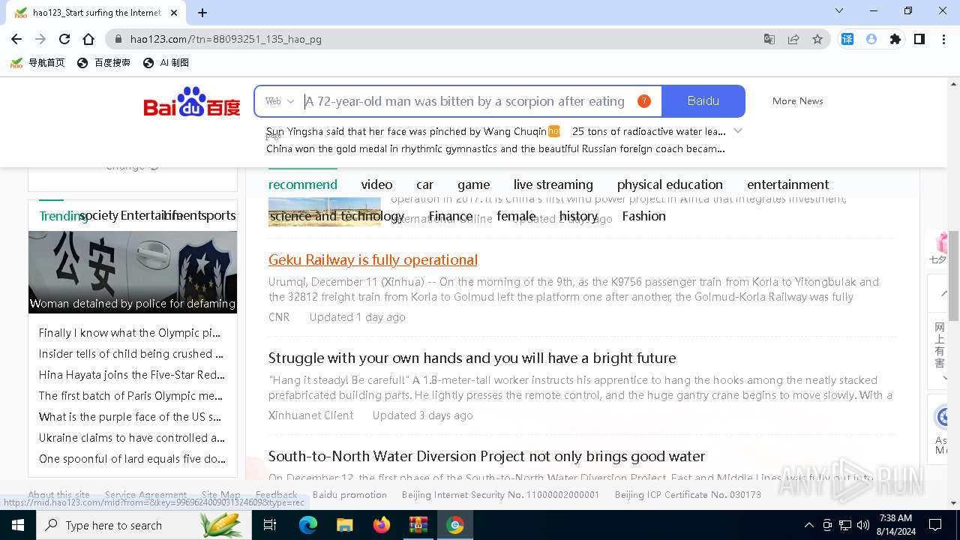
Task: Open the South-to-North Water Diversion Project article
Action: point(487,456)
